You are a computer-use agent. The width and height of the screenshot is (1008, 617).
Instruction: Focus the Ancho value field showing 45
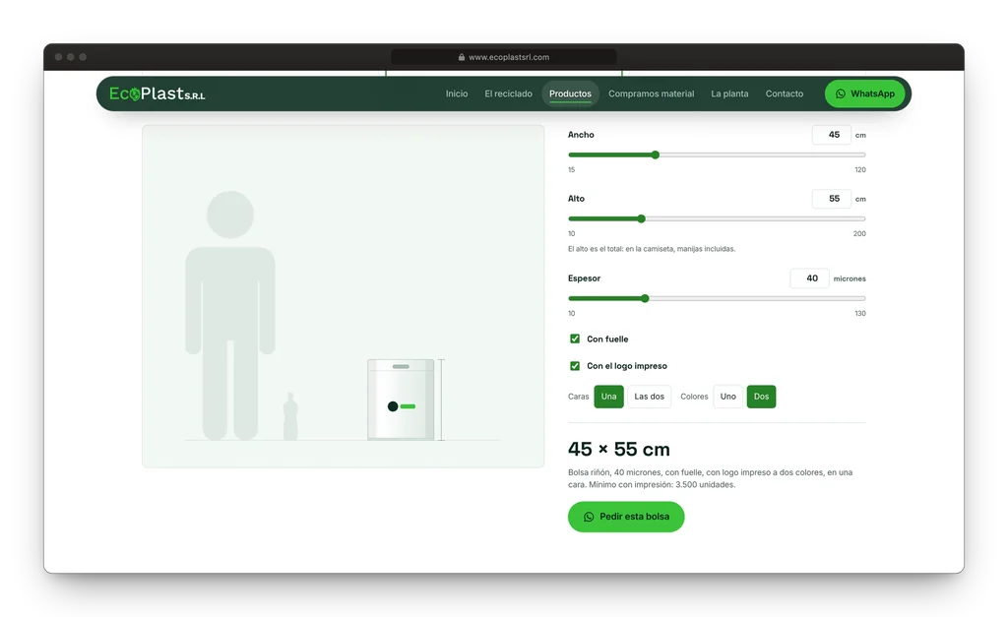coord(831,135)
